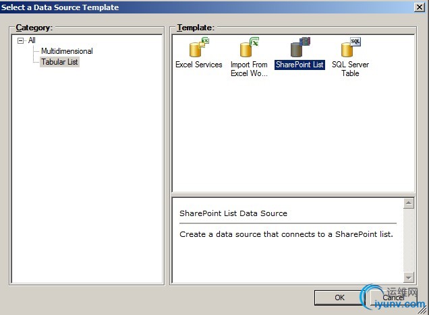
Task: Select the Multidimensional category
Action: (67, 51)
